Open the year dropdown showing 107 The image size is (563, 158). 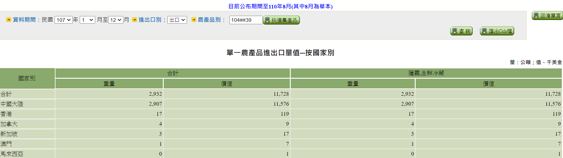pyautogui.click(x=63, y=20)
